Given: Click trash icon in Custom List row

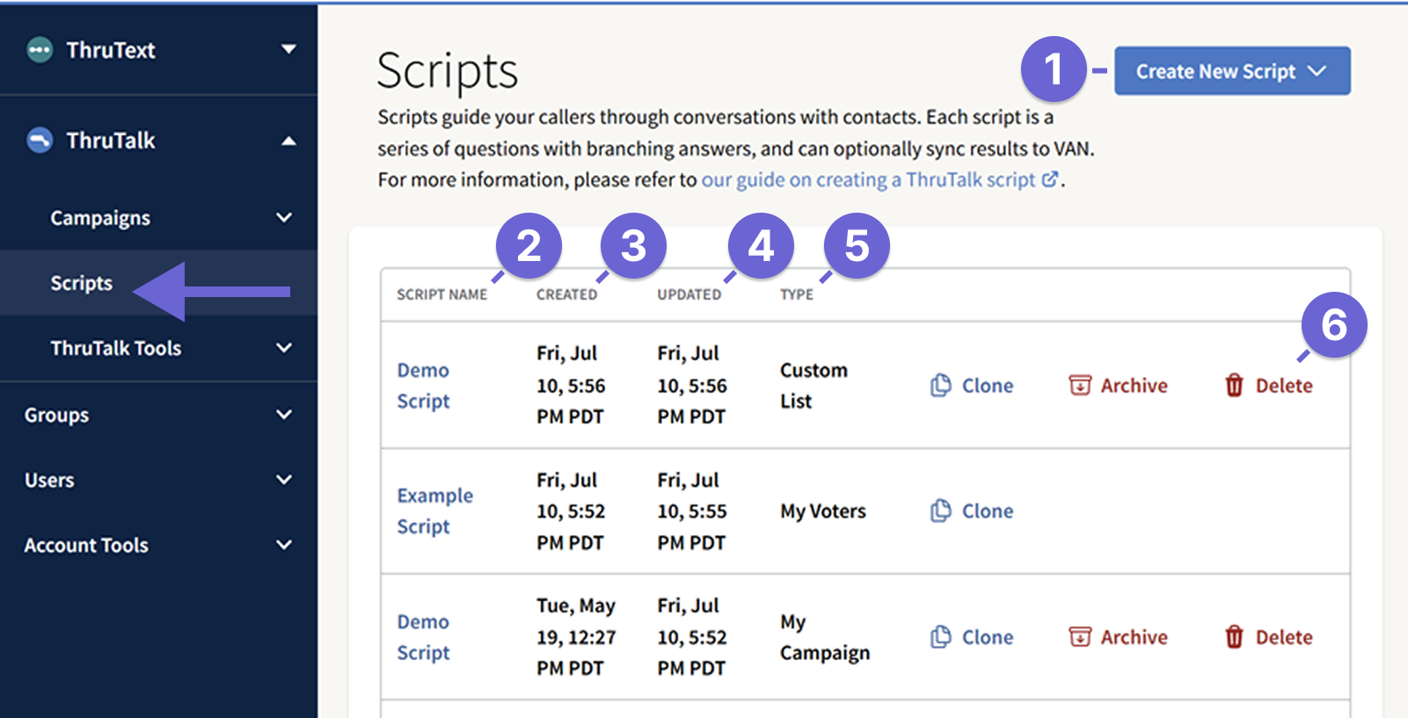Looking at the screenshot, I should coord(1235,385).
